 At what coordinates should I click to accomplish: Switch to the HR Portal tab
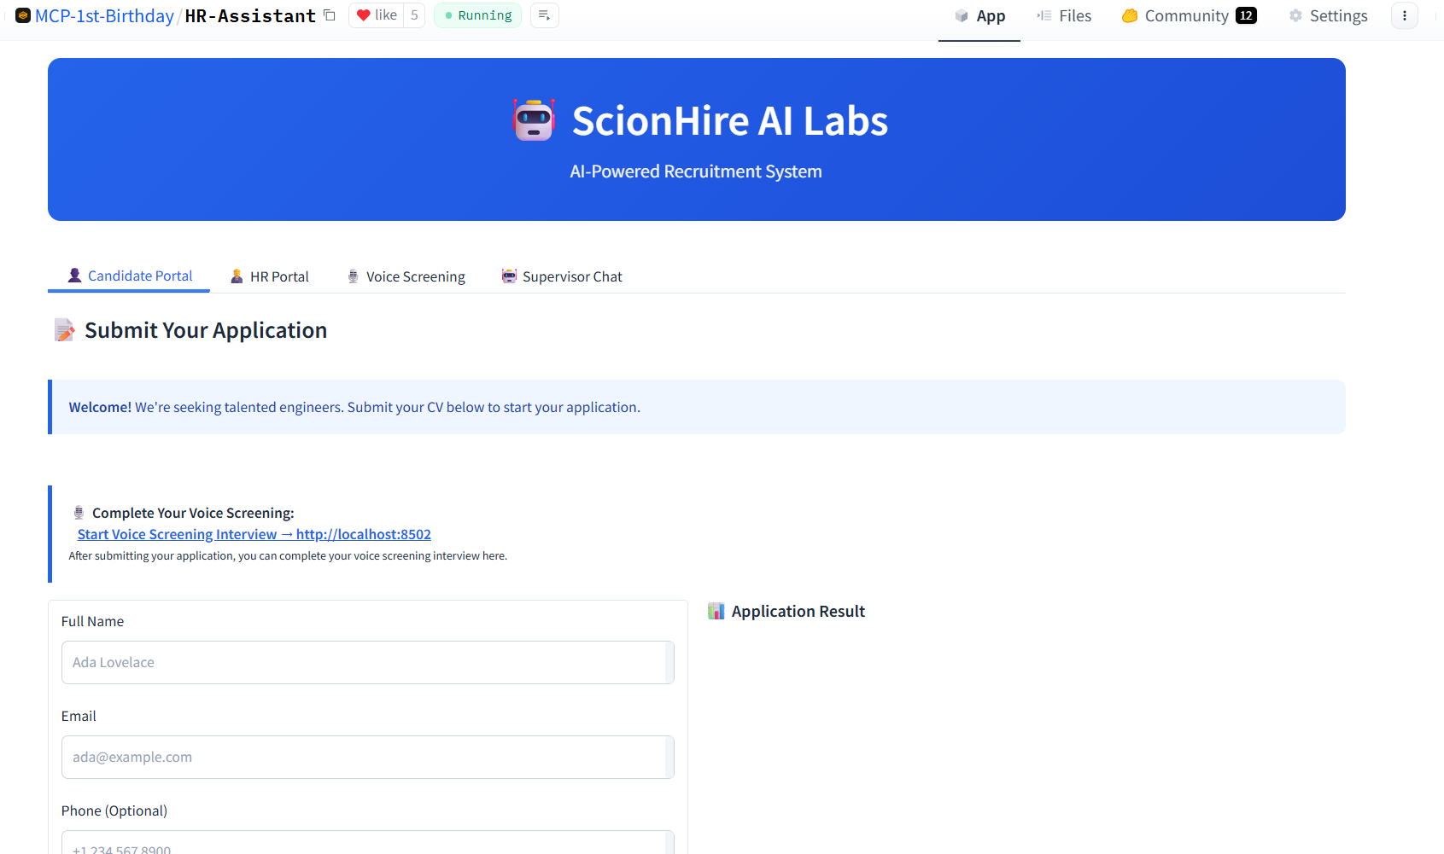pyautogui.click(x=270, y=277)
